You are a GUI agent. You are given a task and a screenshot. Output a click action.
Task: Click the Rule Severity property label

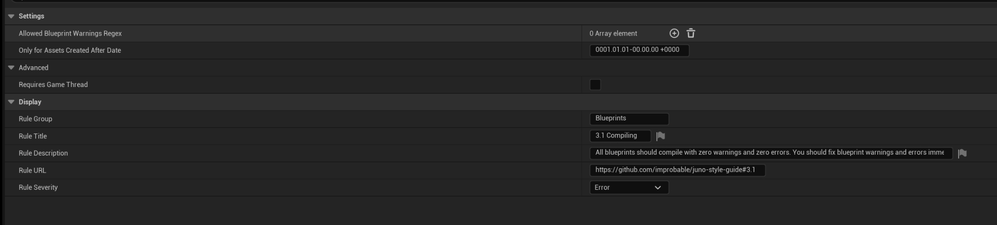38,188
